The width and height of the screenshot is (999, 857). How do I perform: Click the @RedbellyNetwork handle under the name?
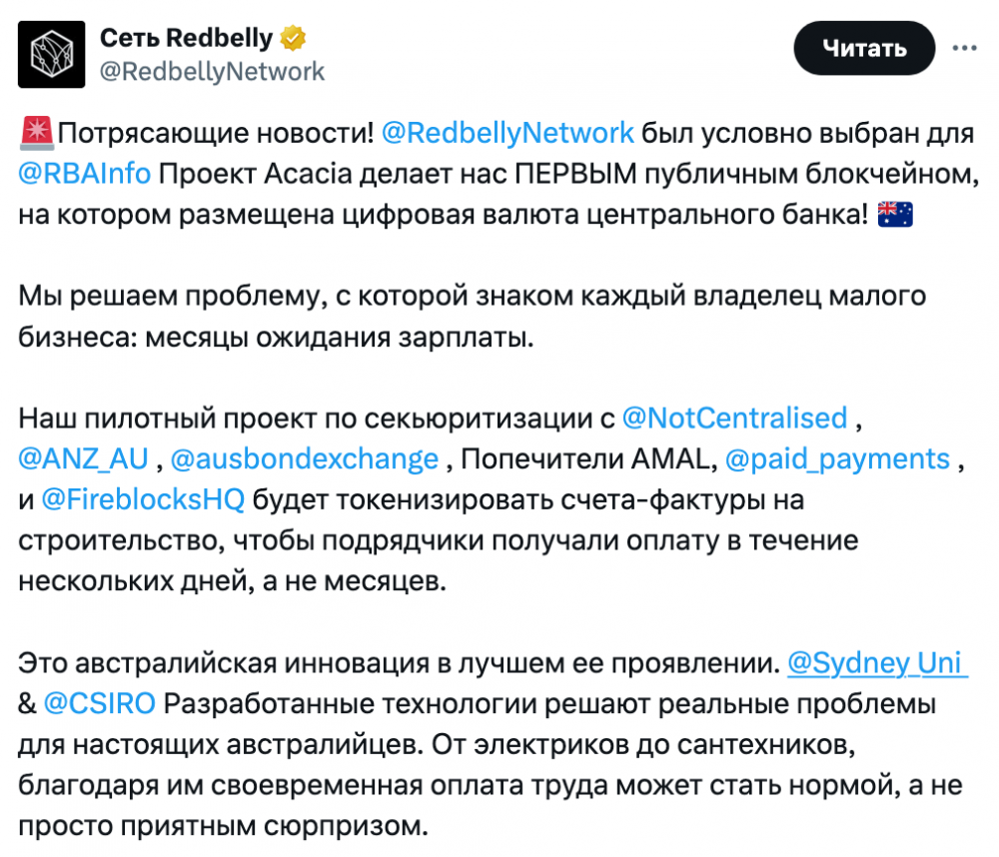pyautogui.click(x=212, y=71)
